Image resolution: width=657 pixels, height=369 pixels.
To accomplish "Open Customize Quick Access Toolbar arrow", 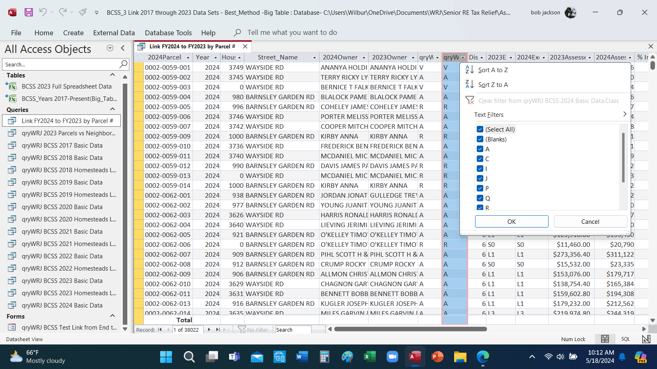I will [x=96, y=13].
